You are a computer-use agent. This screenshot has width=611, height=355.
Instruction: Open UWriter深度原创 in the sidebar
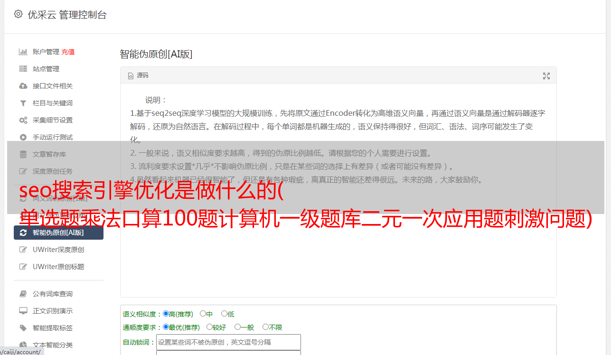[x=58, y=250]
